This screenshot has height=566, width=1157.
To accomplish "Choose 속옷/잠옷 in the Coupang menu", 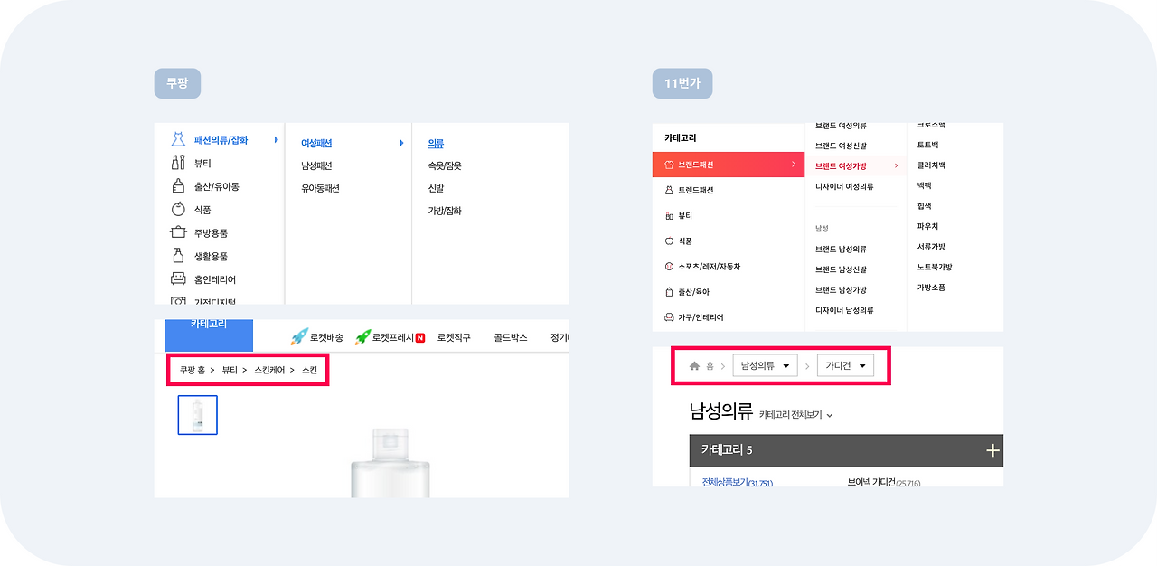I will [x=445, y=165].
